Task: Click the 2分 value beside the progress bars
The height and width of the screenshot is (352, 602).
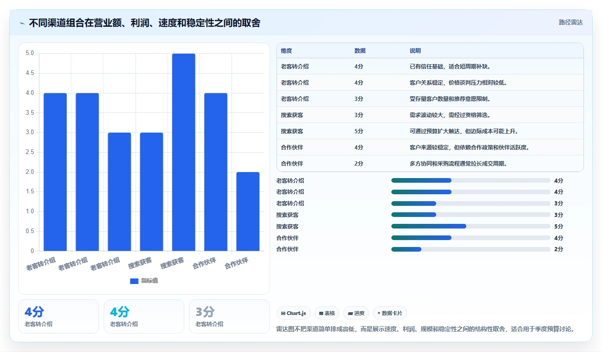Action: [x=558, y=249]
